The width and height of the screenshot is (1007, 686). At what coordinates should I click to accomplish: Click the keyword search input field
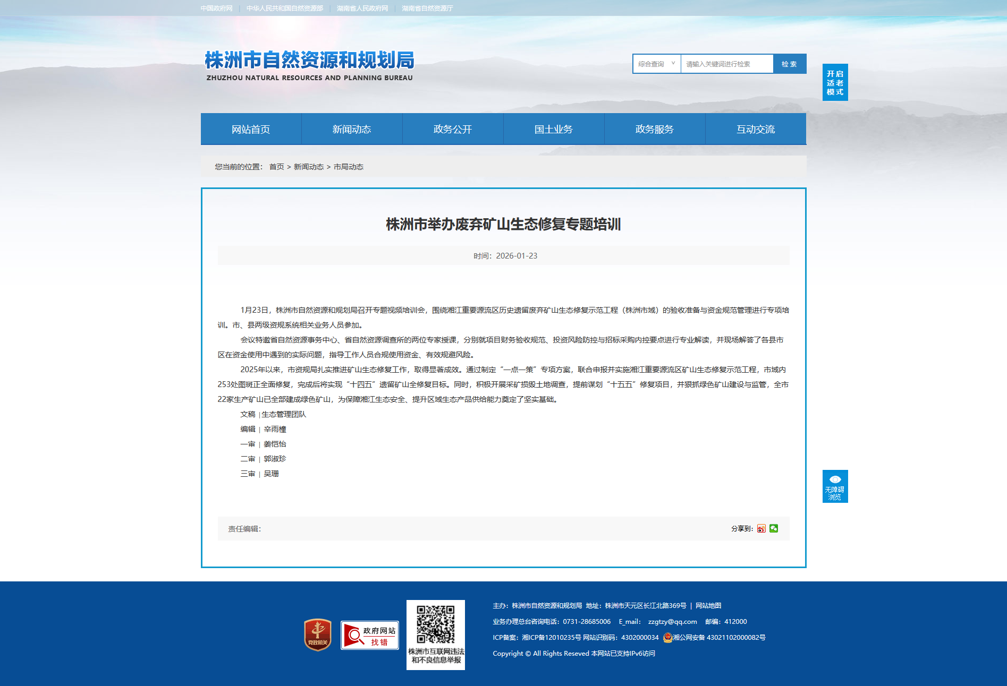pyautogui.click(x=726, y=64)
